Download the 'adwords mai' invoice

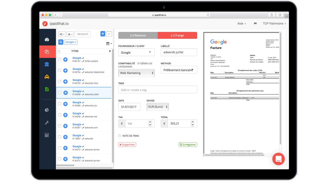coord(65,115)
